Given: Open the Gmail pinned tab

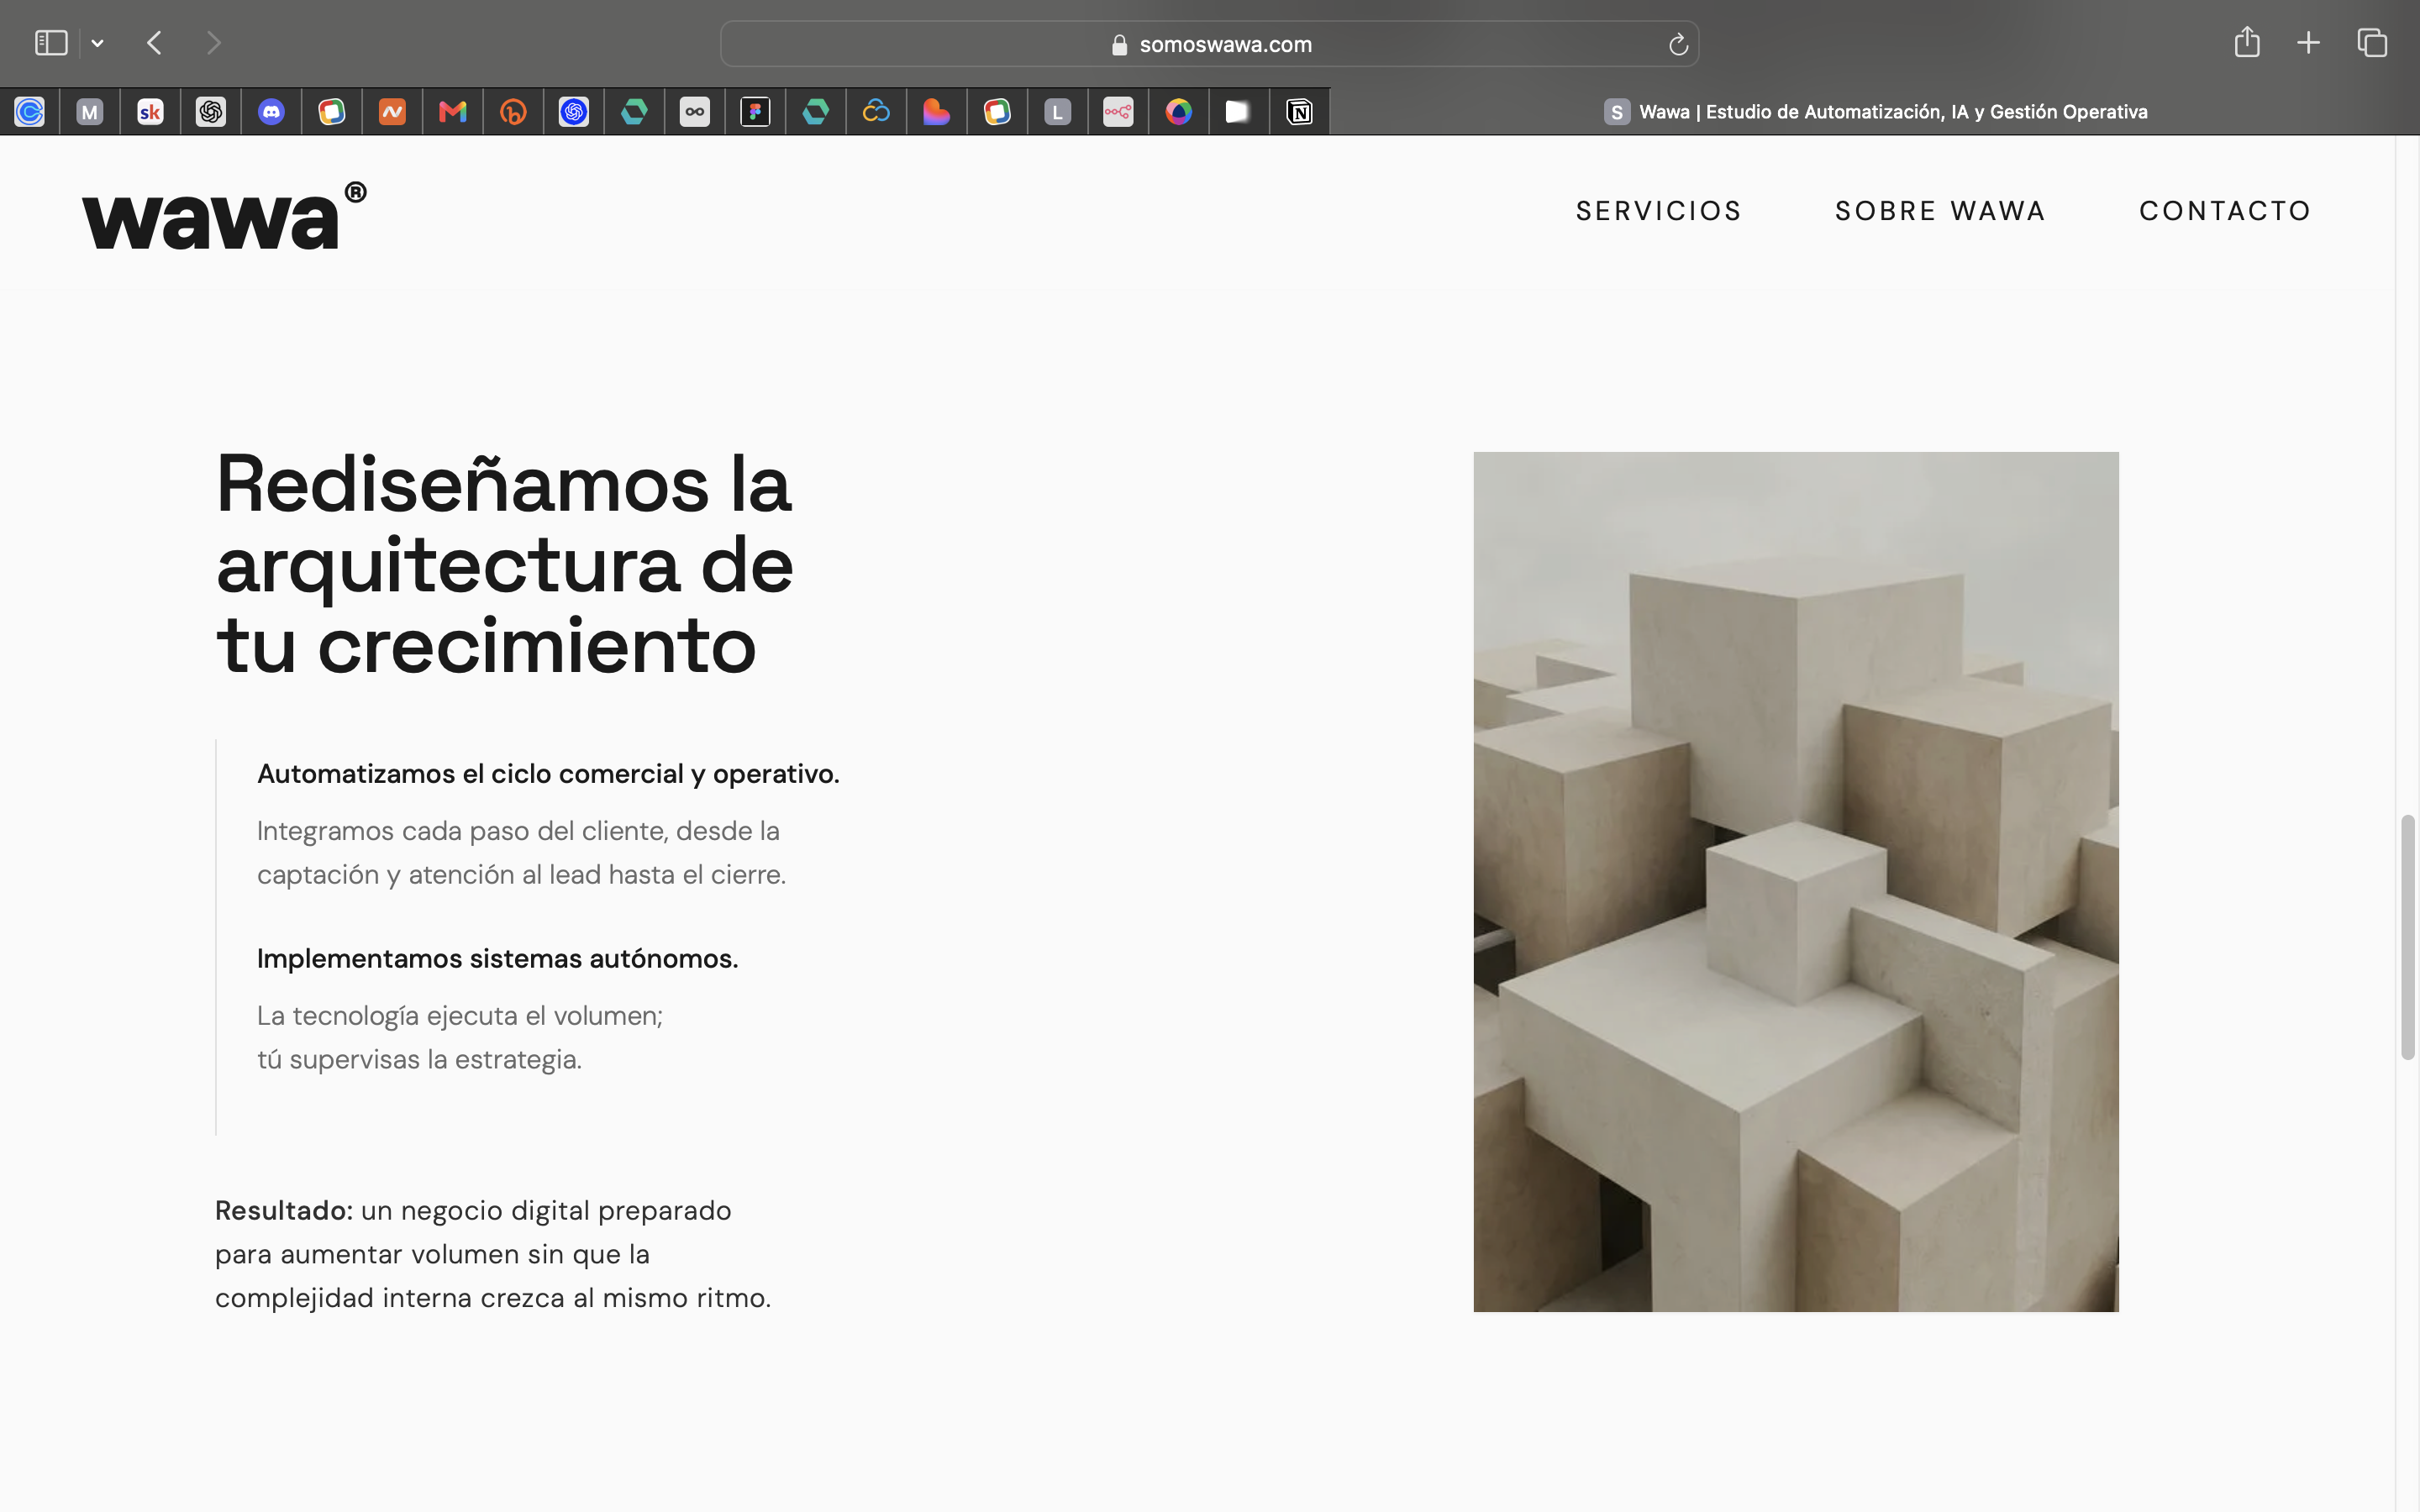Looking at the screenshot, I should [x=453, y=112].
